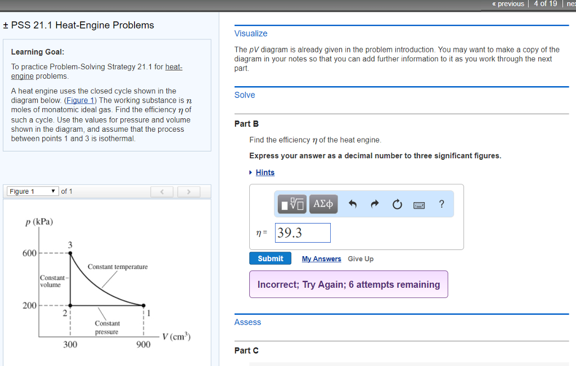Screen dimensions: 576x366
Task: Open the keyboard shortcuts icon in answer toolbar
Action: (x=420, y=204)
